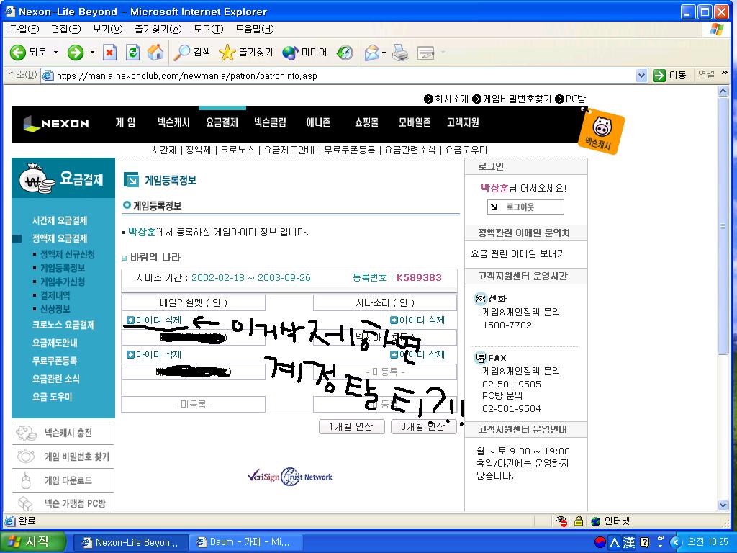Open History clock icon in toolbar
This screenshot has height=553, width=737.
point(345,52)
